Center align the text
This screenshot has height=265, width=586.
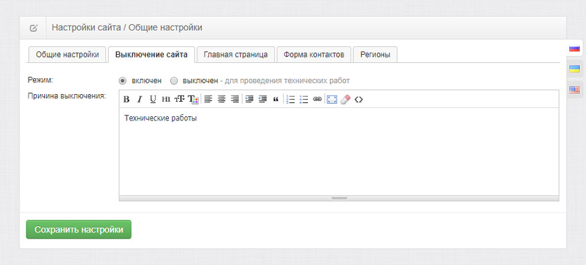tap(221, 99)
